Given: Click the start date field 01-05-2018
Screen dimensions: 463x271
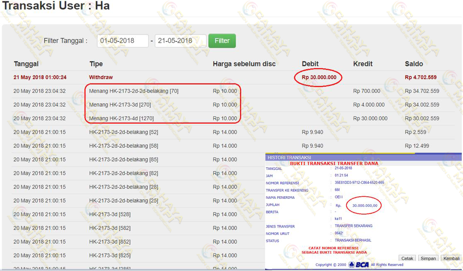Looking at the screenshot, I should 122,41.
